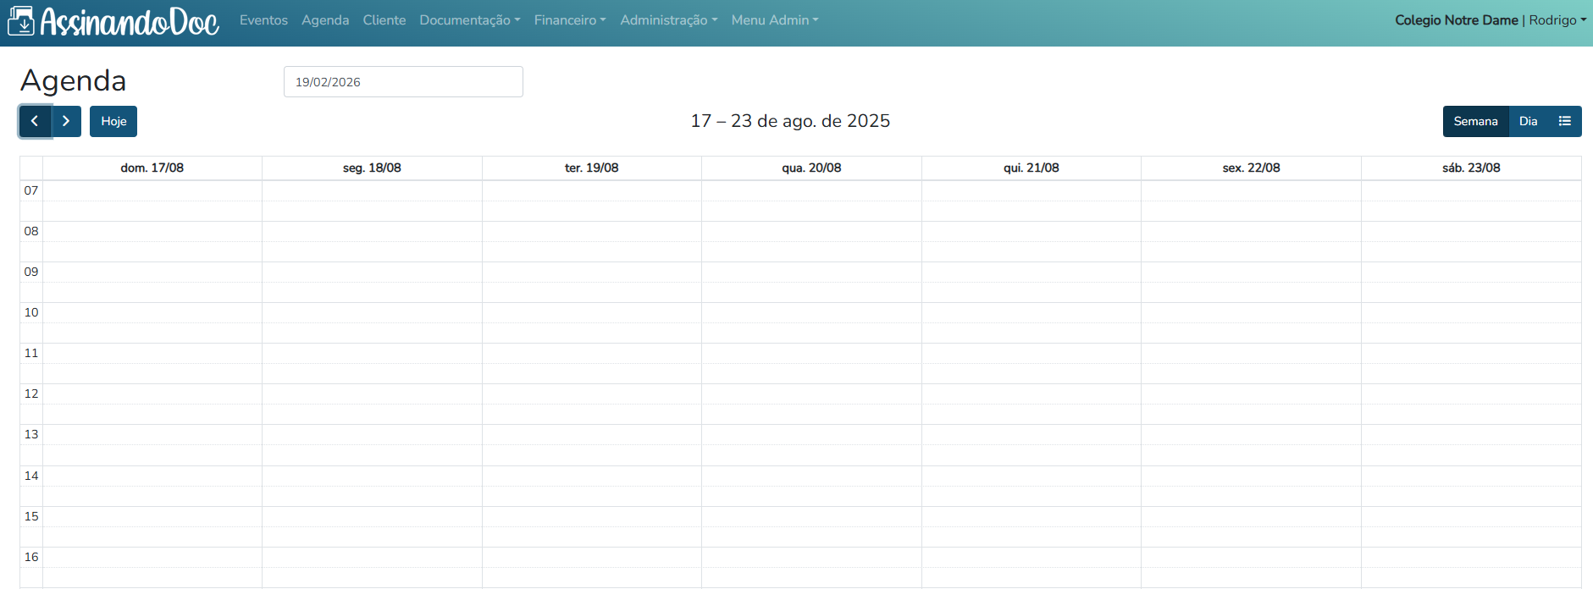Navigate to Agenda in navbar
This screenshot has width=1593, height=589.
tap(325, 20)
